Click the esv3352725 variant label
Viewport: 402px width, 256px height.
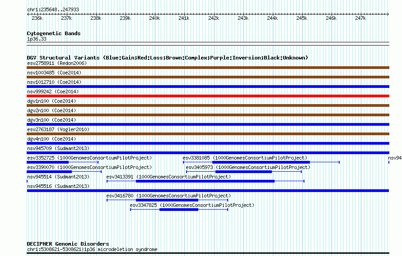click(x=89, y=158)
